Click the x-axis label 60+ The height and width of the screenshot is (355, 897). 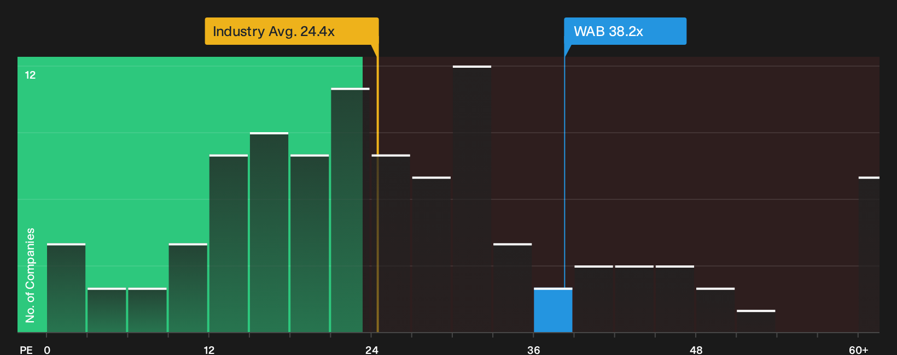pos(858,350)
